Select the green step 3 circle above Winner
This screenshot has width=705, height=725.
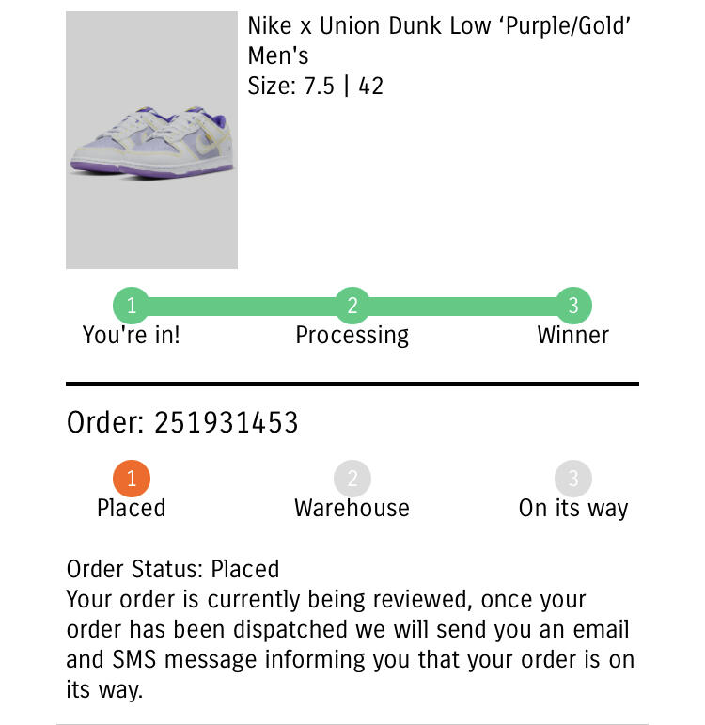[x=572, y=306]
